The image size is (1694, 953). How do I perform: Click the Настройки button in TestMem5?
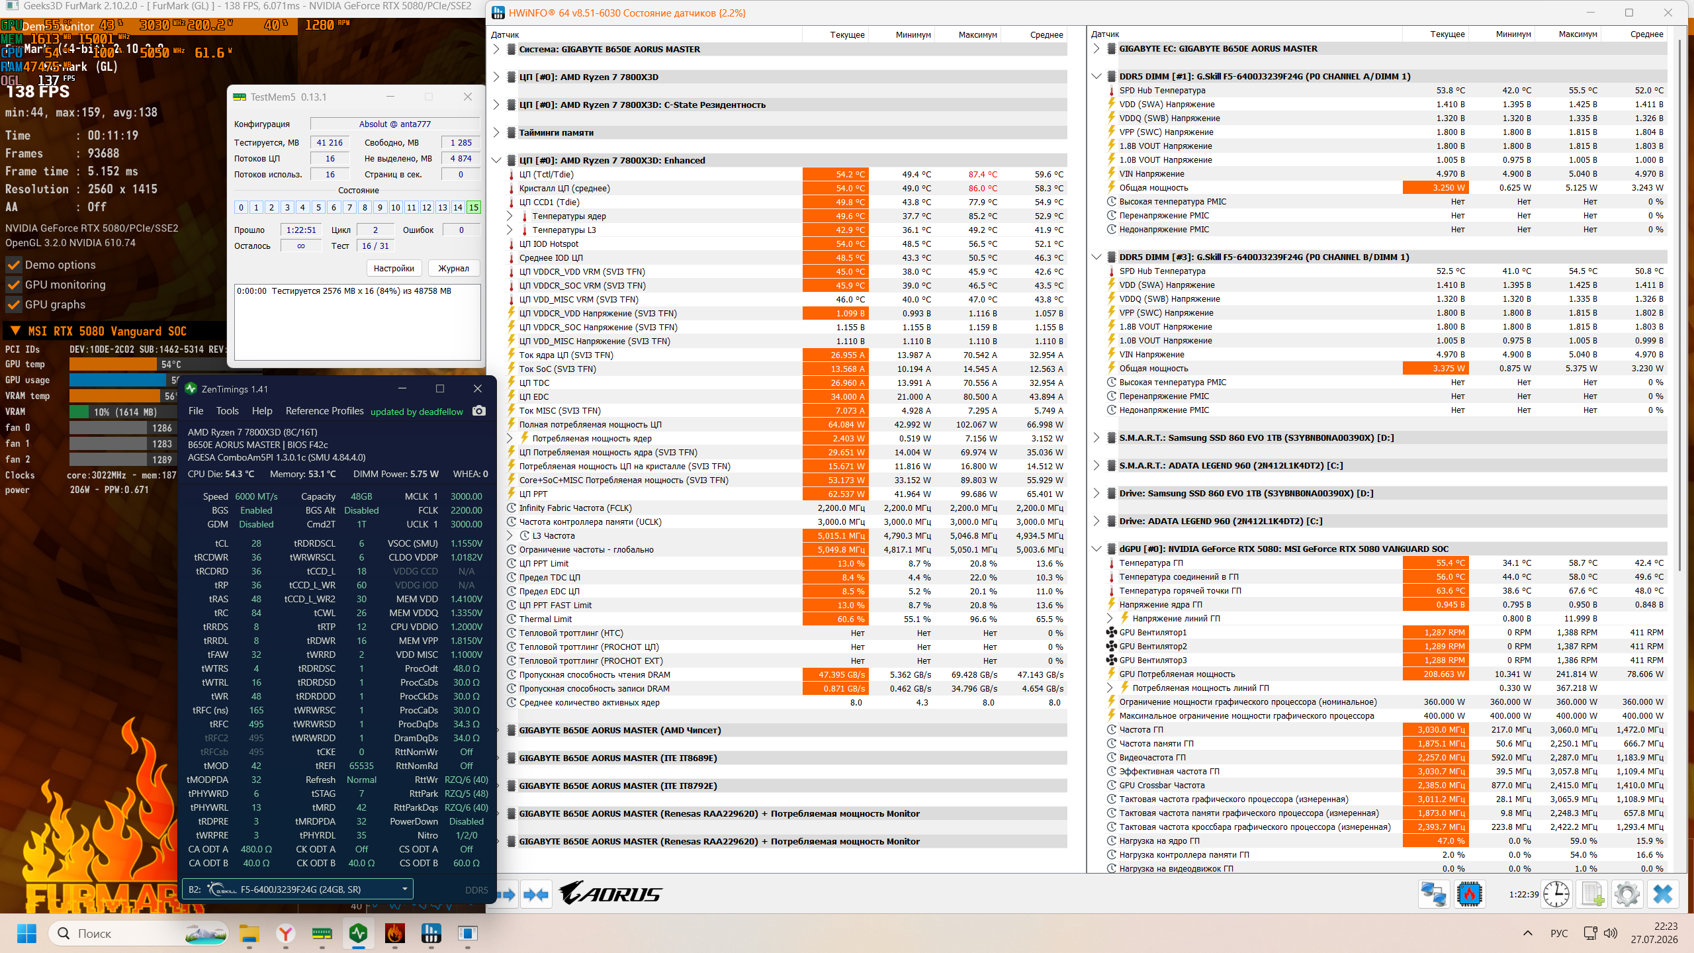[x=394, y=268]
